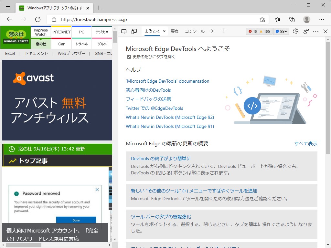
Task: Open the issues counter showing 99+
Action: click(281, 31)
